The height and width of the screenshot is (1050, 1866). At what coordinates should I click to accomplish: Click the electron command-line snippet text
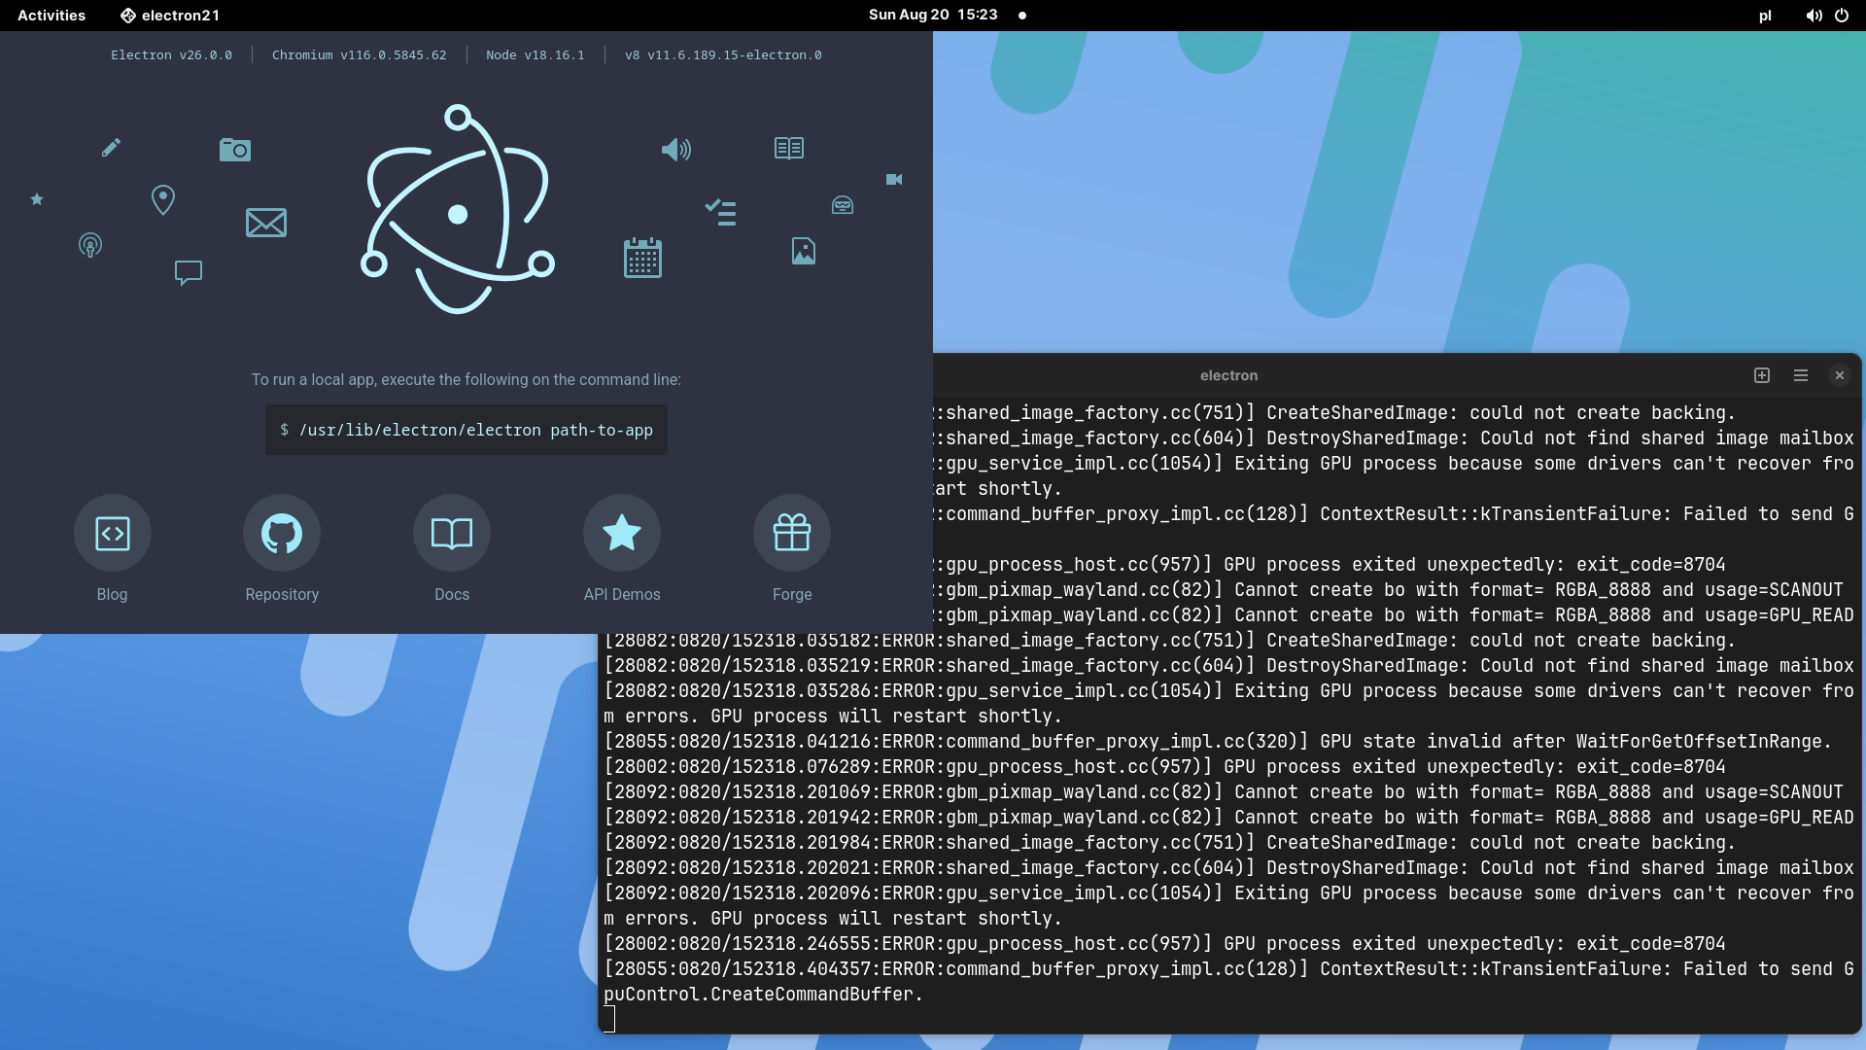click(x=466, y=430)
